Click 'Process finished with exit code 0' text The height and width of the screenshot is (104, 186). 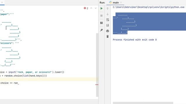tap(135, 40)
